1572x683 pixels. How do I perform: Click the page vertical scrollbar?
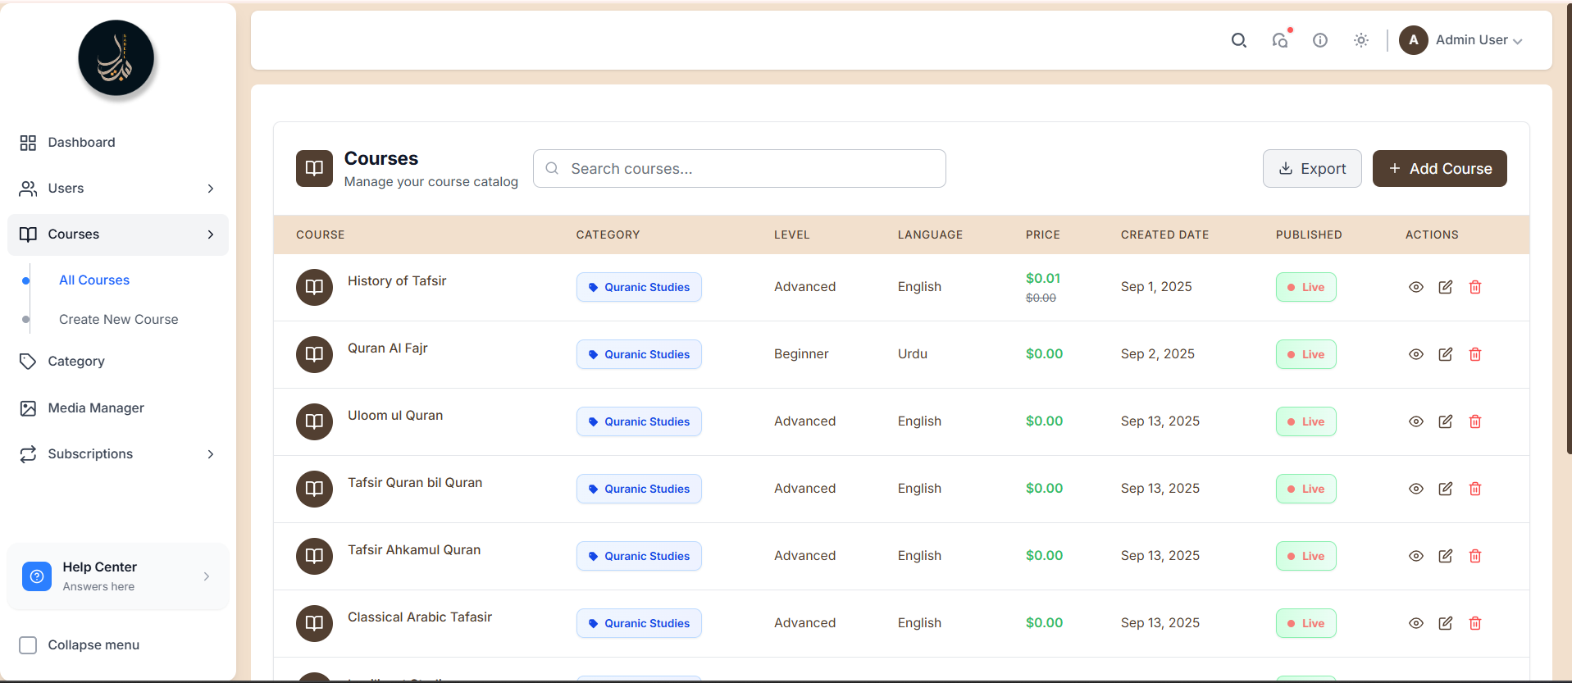pos(1569,230)
